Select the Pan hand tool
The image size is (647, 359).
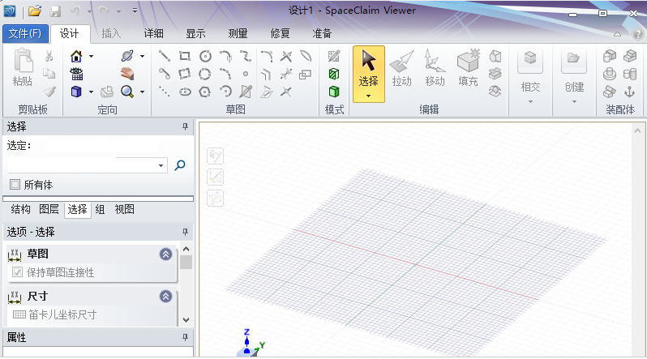click(x=127, y=74)
